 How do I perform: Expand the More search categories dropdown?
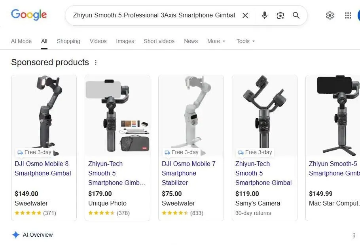click(x=216, y=41)
